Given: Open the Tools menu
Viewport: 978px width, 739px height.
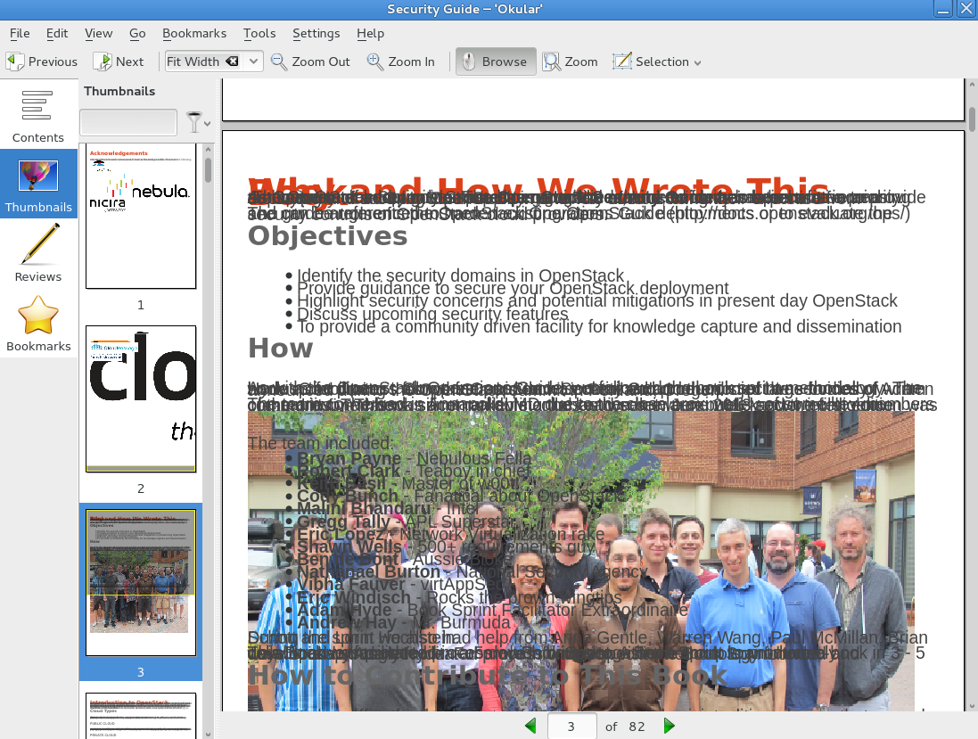Looking at the screenshot, I should point(259,34).
